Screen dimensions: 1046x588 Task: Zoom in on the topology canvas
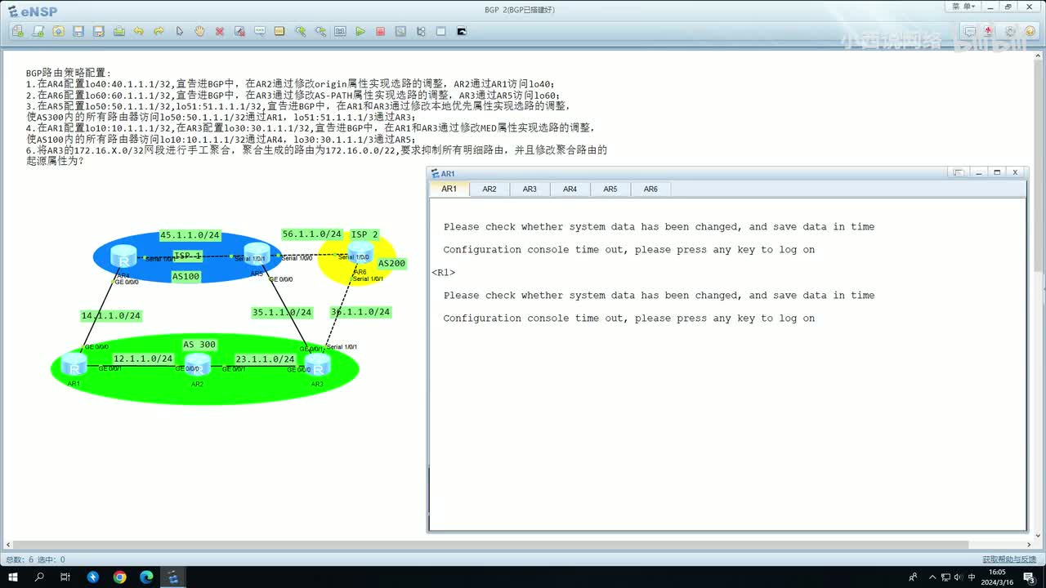click(300, 31)
